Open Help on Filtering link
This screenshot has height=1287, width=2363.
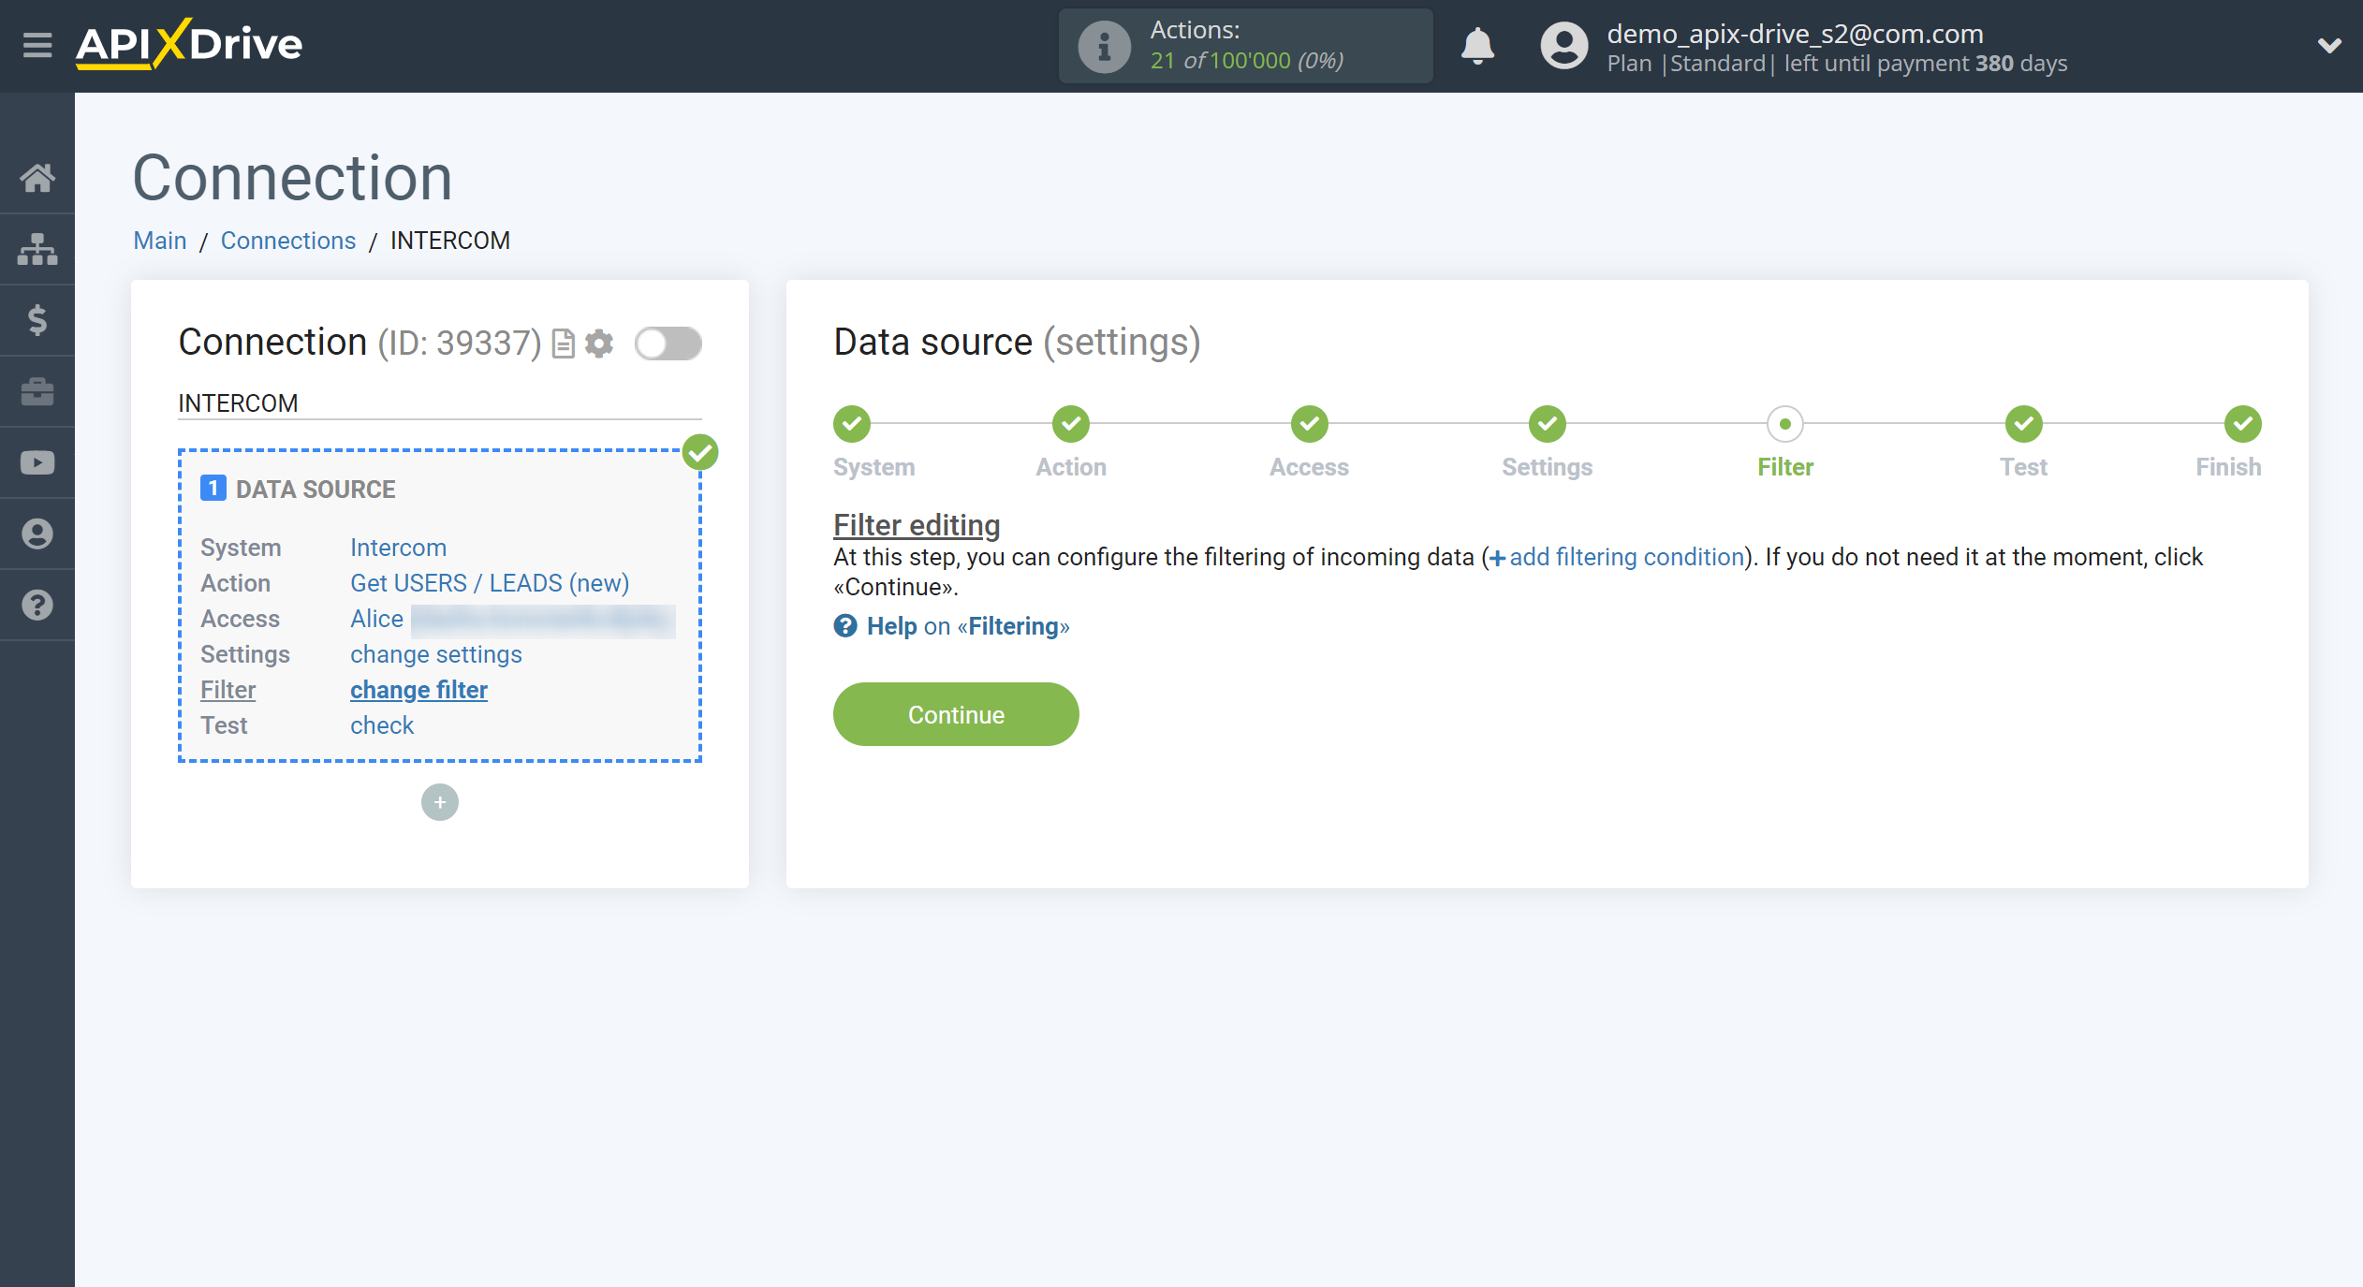click(x=968, y=626)
